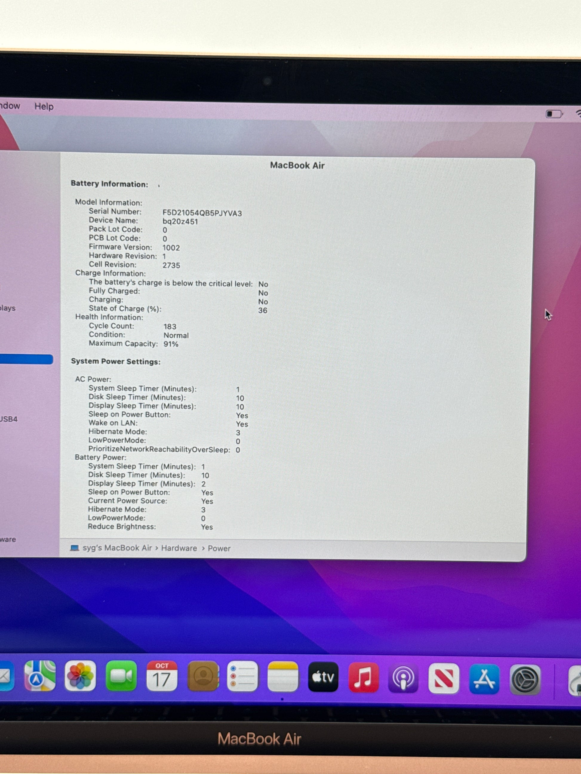Screen dimensions: 581x774
Task: Click the Calendar icon showing Oct 17
Action: click(162, 676)
